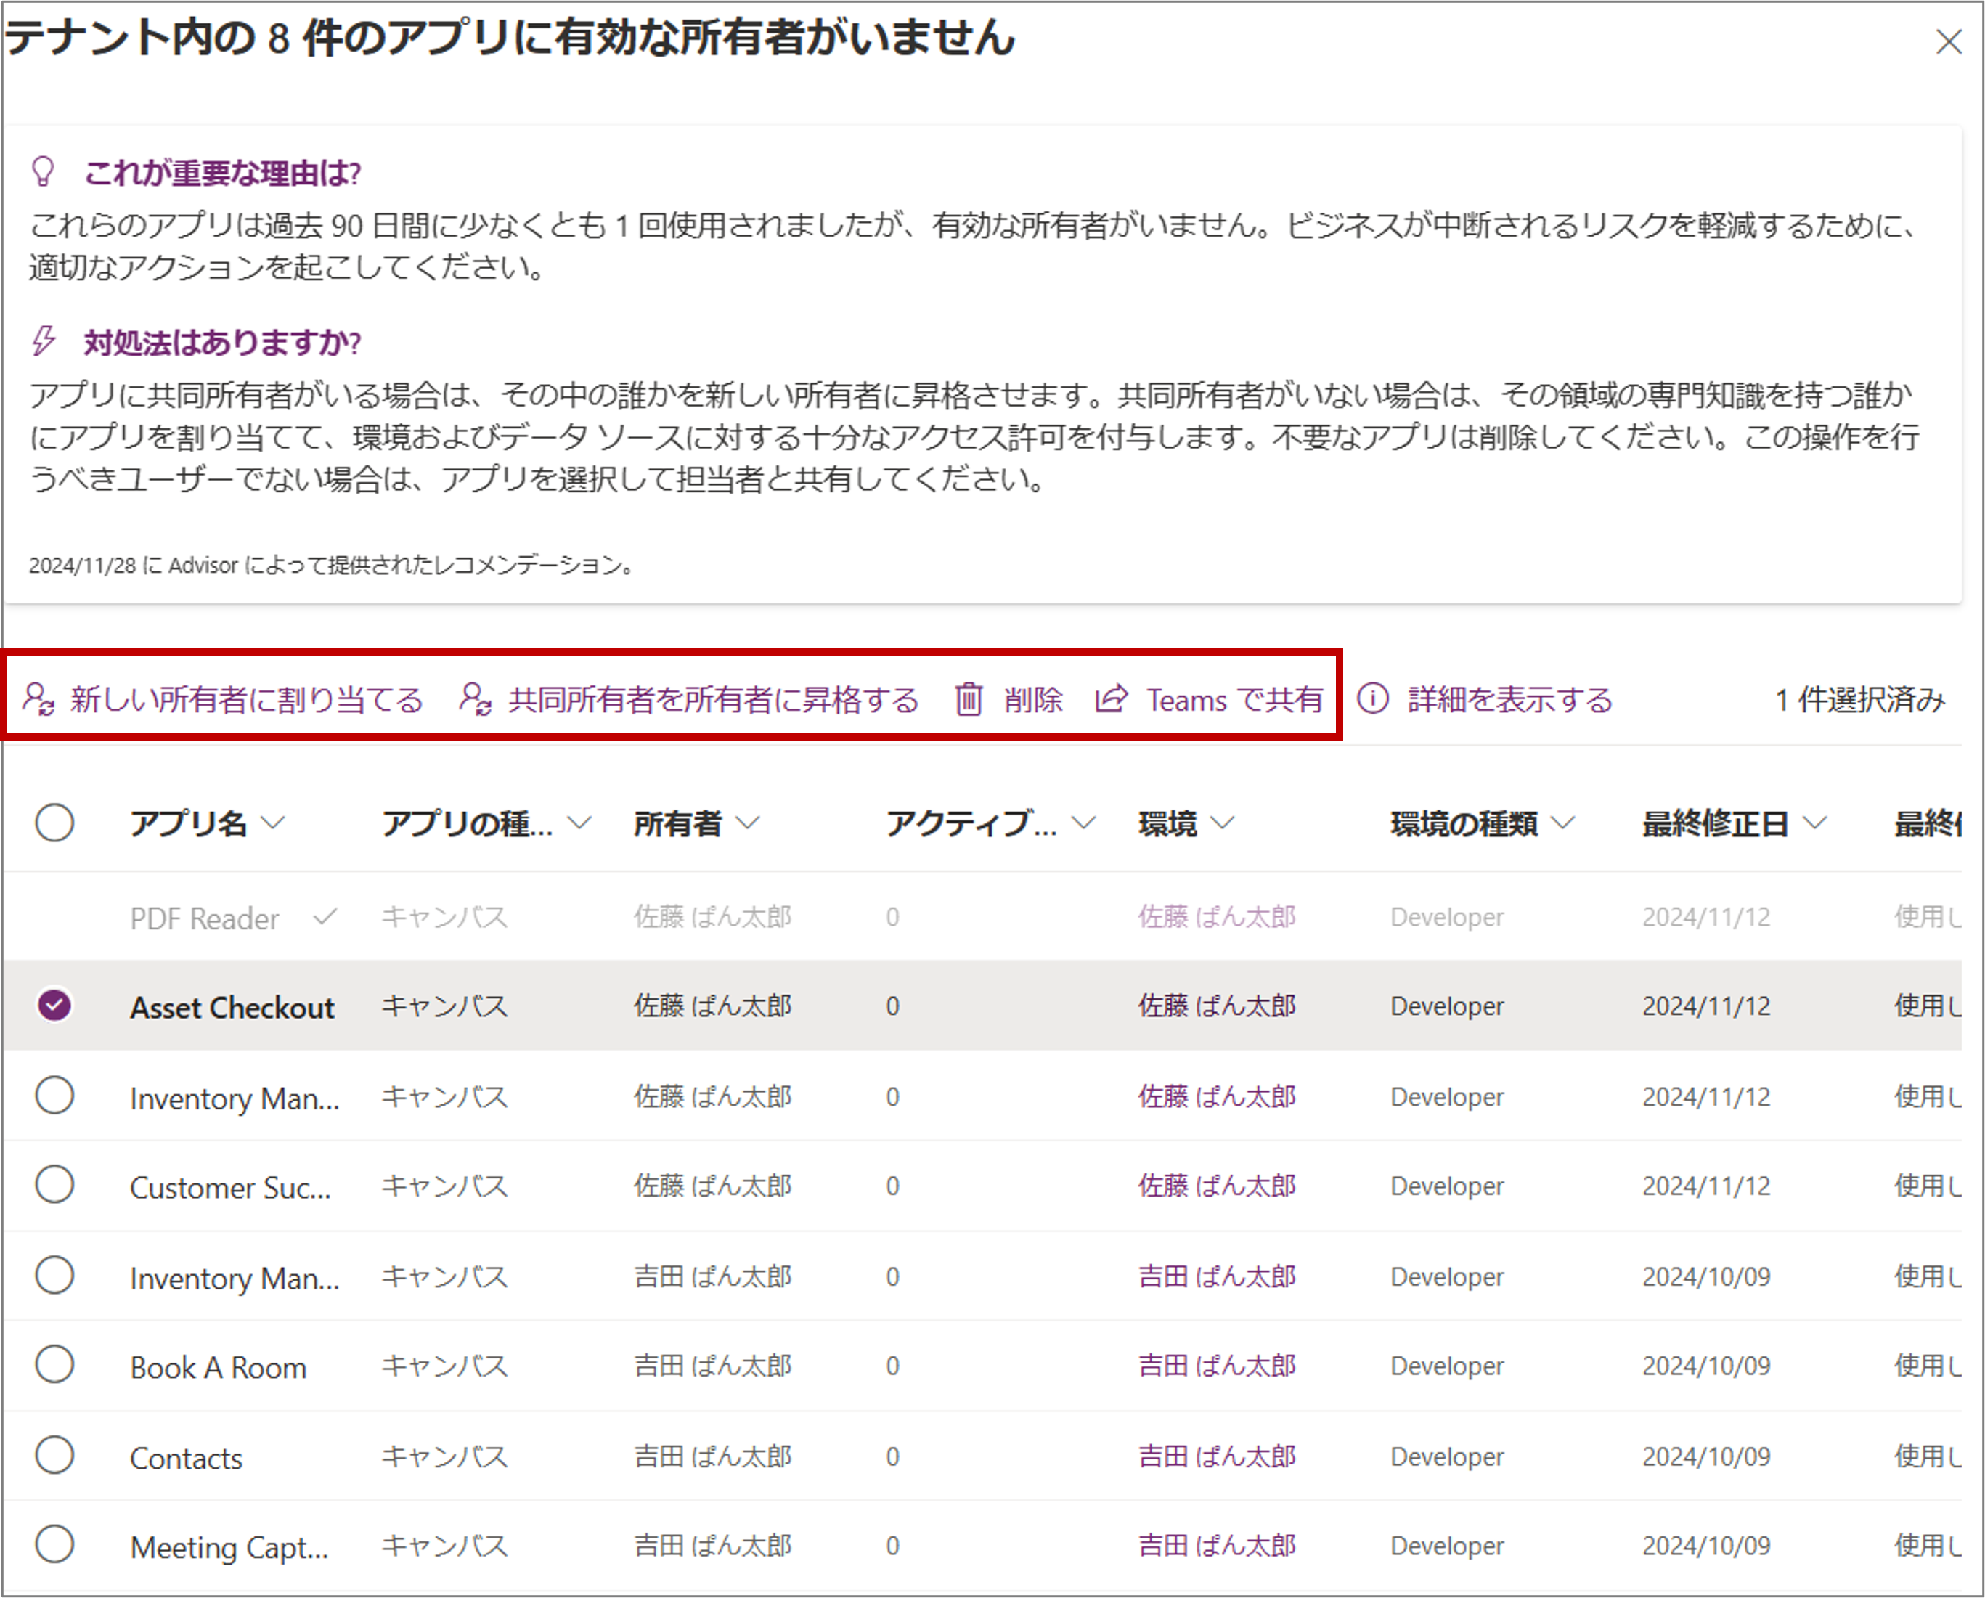
Task: Open the アプリ名 column sort dropdown
Action: point(274,823)
